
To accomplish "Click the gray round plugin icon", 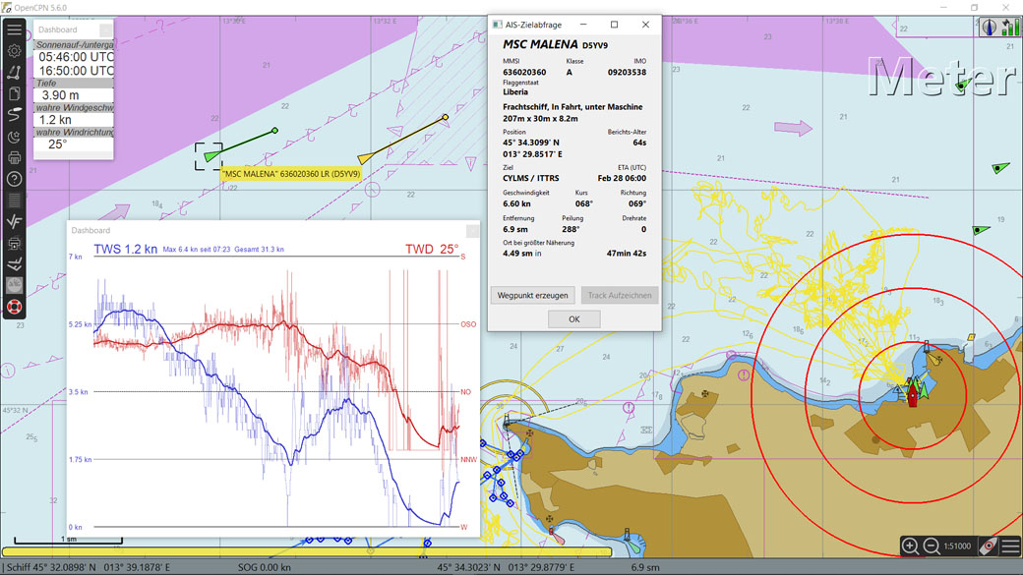I will pyautogui.click(x=15, y=286).
